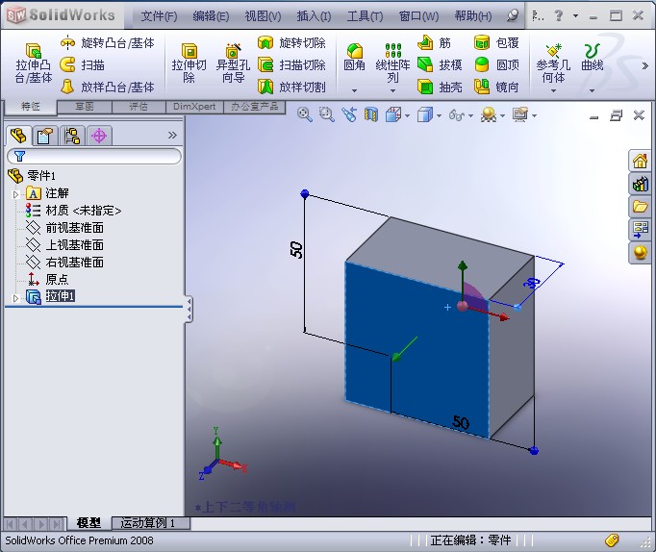Viewport: 656px width, 552px height.
Task: Open Reference Geometry (参考几何体)
Action: click(553, 63)
